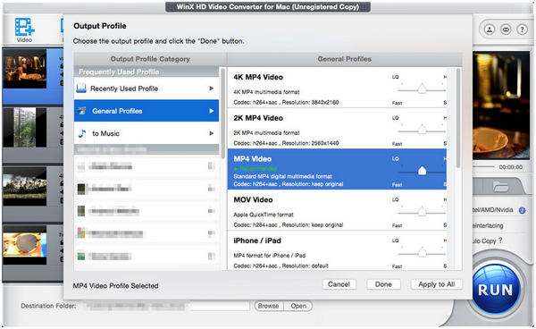Expand General Profiles submenu arrow
Screen dimensions: 536x329
212,111
